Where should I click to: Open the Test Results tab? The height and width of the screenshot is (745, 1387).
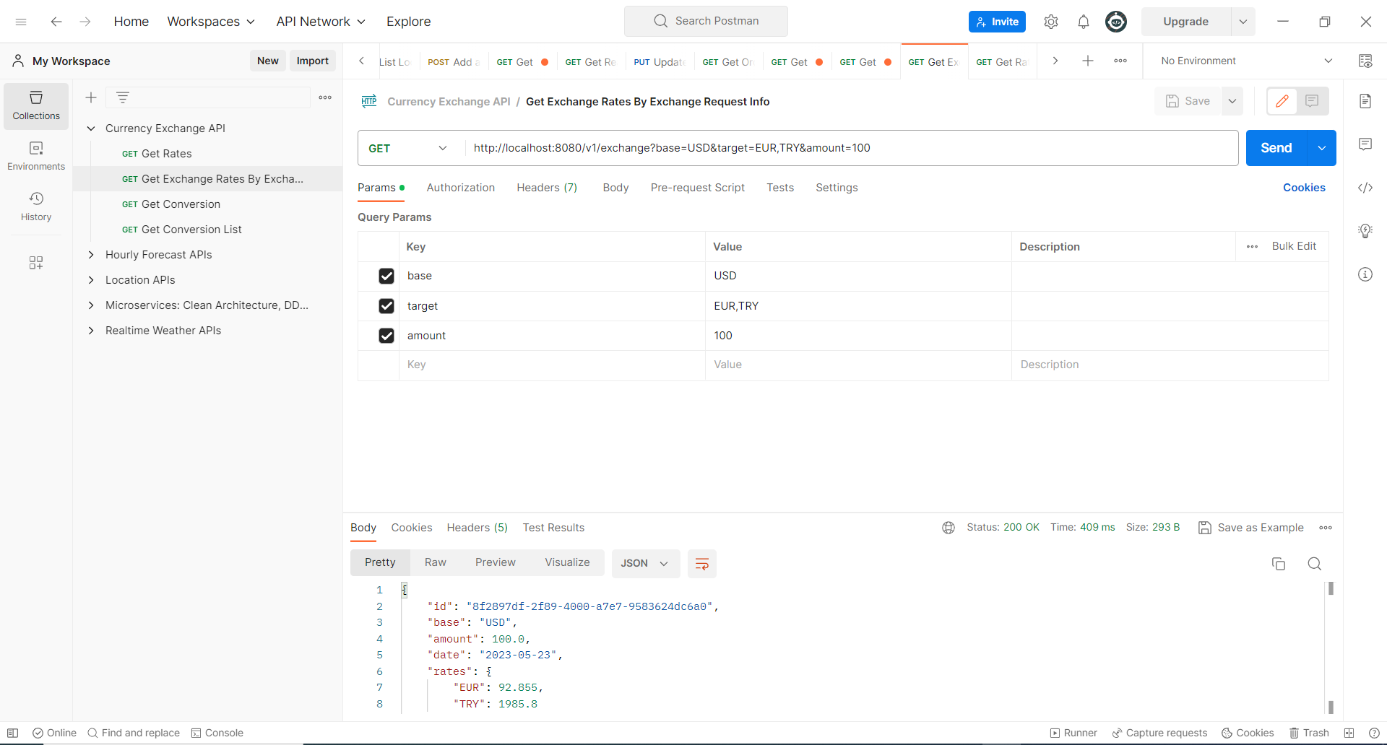(x=553, y=528)
